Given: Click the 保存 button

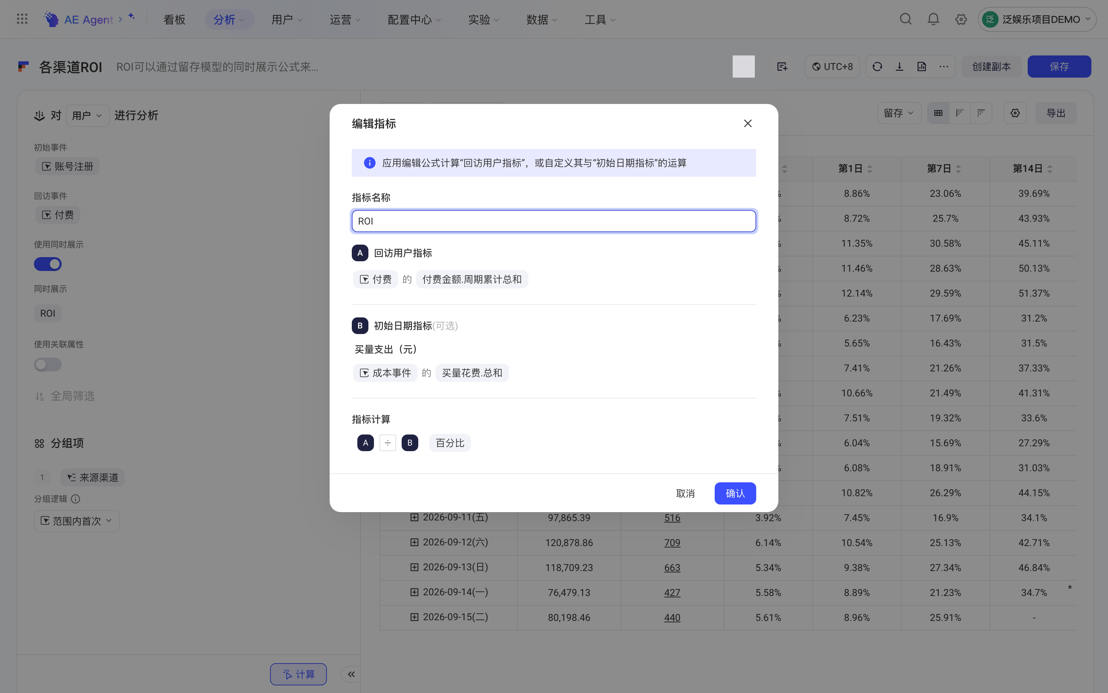Looking at the screenshot, I should (x=1059, y=67).
